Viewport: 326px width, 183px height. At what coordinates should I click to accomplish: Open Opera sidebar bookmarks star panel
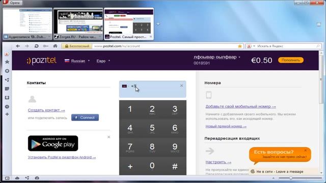pyautogui.click(x=7, y=62)
